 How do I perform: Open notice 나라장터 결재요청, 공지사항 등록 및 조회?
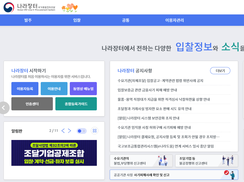tap(169, 137)
